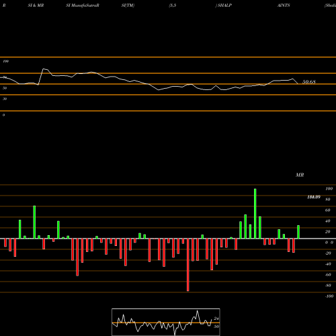Click the MR axis label -20

coord(328,253)
